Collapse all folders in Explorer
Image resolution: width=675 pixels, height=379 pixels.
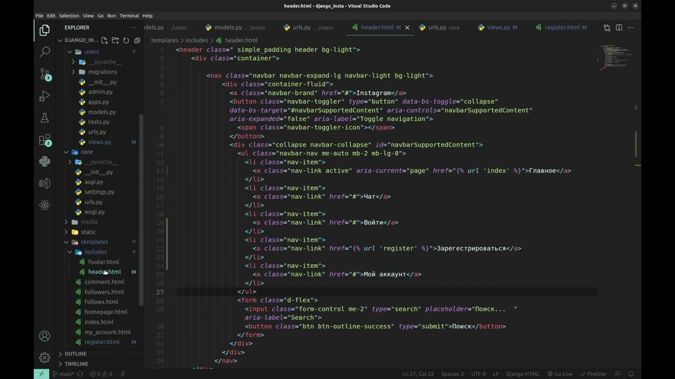[x=137, y=41]
